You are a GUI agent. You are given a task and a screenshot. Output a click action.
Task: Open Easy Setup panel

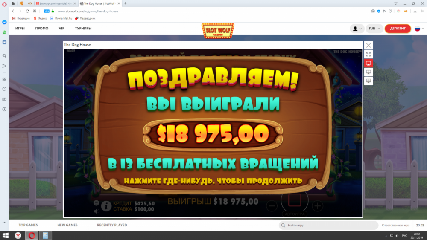[x=422, y=11]
